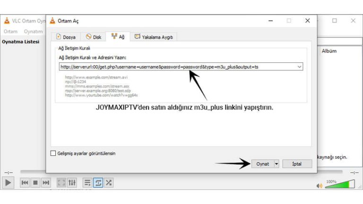Select Oynatma Listesi in sidebar

coord(21,42)
